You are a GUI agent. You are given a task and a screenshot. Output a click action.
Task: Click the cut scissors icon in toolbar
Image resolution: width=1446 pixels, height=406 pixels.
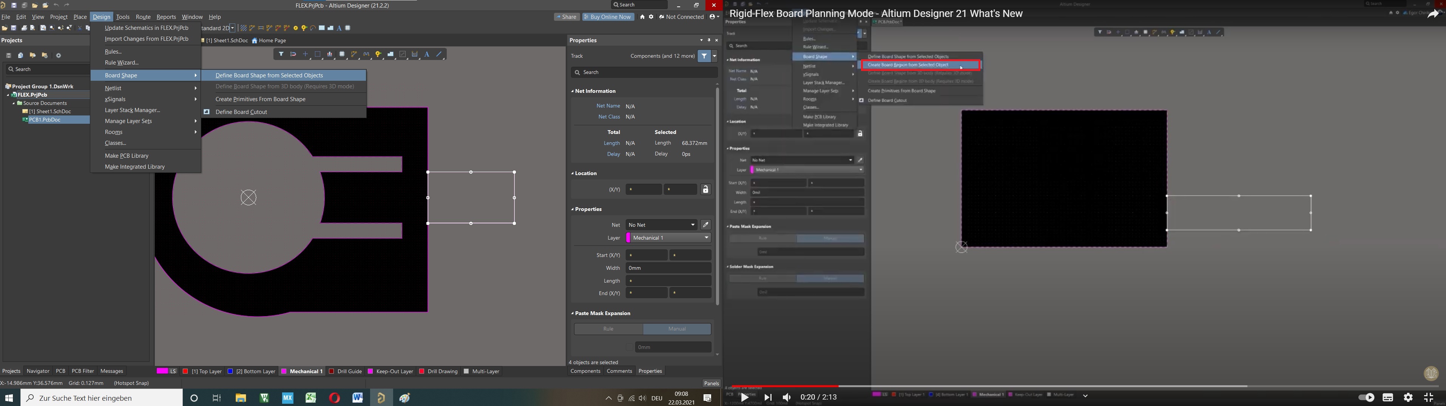click(79, 28)
